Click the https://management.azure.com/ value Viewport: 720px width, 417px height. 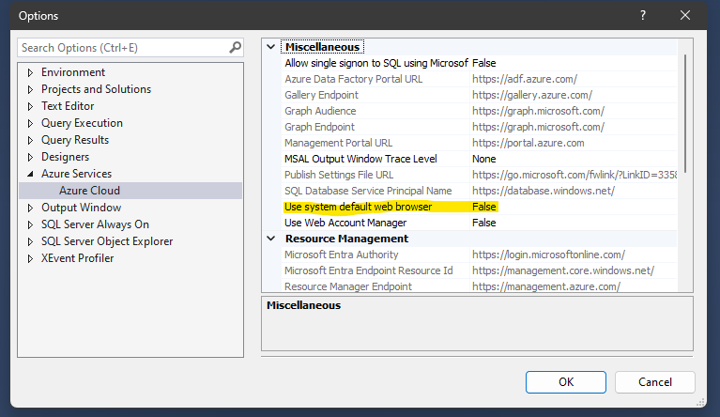click(546, 286)
